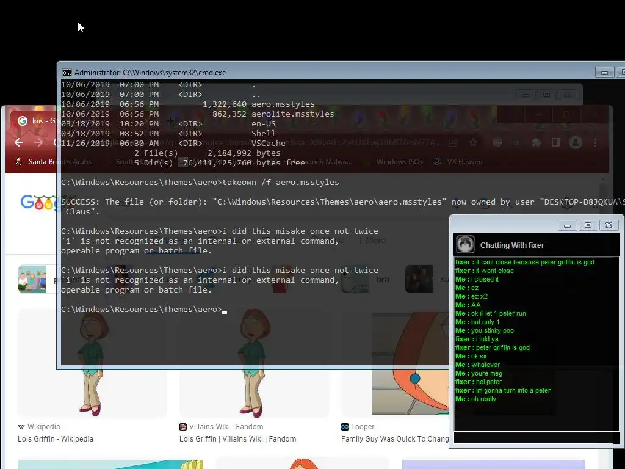Click the Villains Wiki favicon
This screenshot has width=625, height=469.
[x=183, y=427]
